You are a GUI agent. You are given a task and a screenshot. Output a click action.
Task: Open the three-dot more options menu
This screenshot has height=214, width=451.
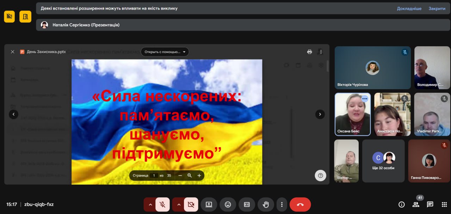[x=282, y=204]
